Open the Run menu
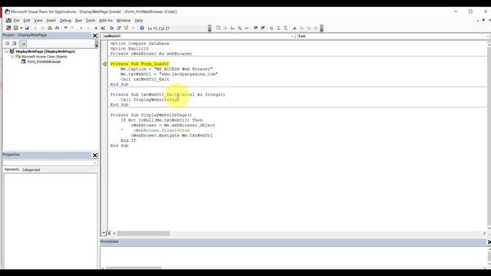This screenshot has height=276, width=491. pyautogui.click(x=78, y=21)
